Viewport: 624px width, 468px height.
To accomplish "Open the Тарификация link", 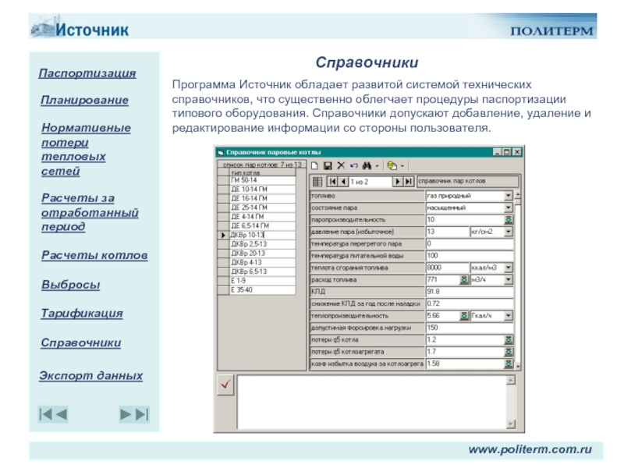I will click(82, 314).
